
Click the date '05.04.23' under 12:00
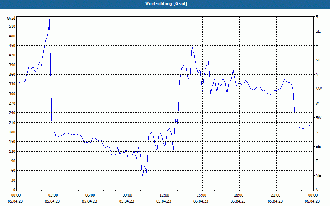164,201
